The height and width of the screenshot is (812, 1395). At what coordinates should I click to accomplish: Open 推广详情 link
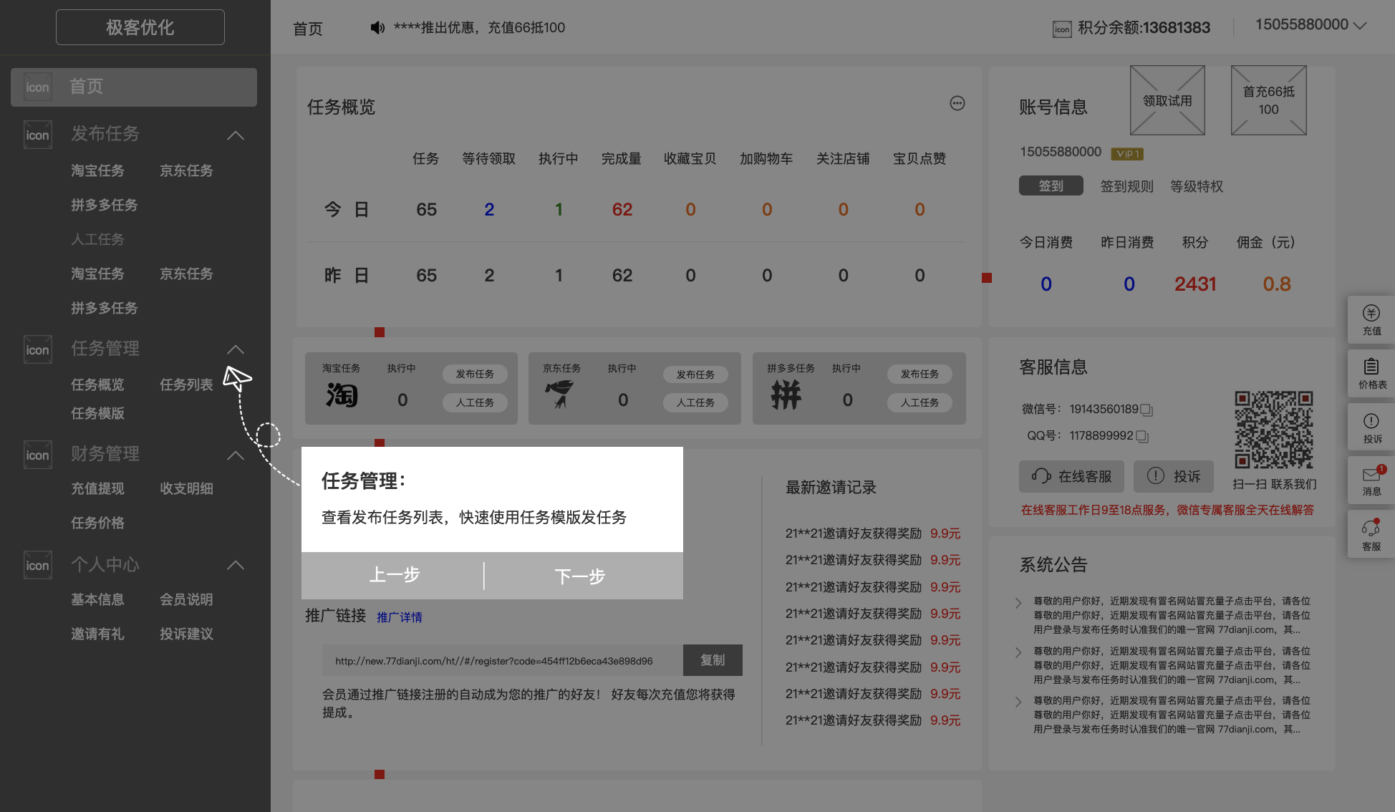point(399,617)
